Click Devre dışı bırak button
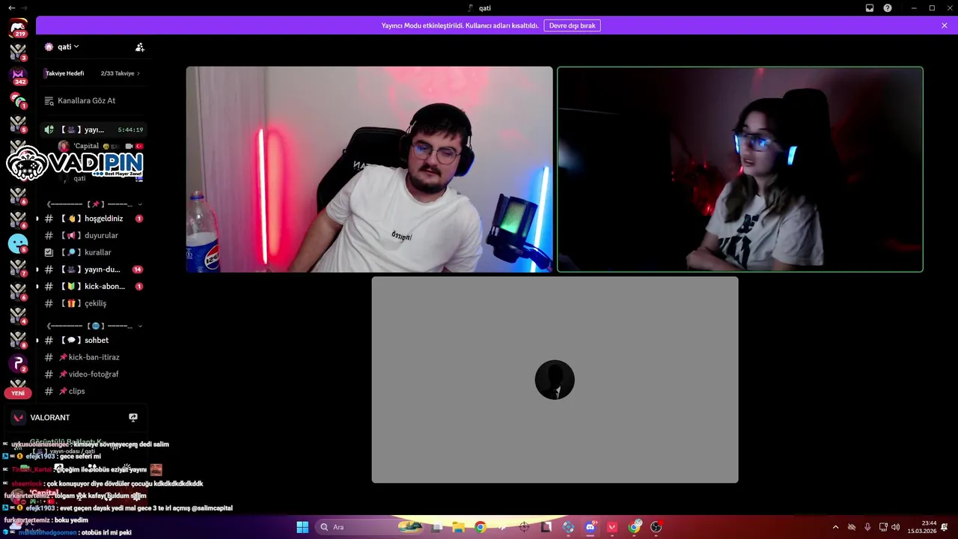This screenshot has height=539, width=958. [x=573, y=25]
